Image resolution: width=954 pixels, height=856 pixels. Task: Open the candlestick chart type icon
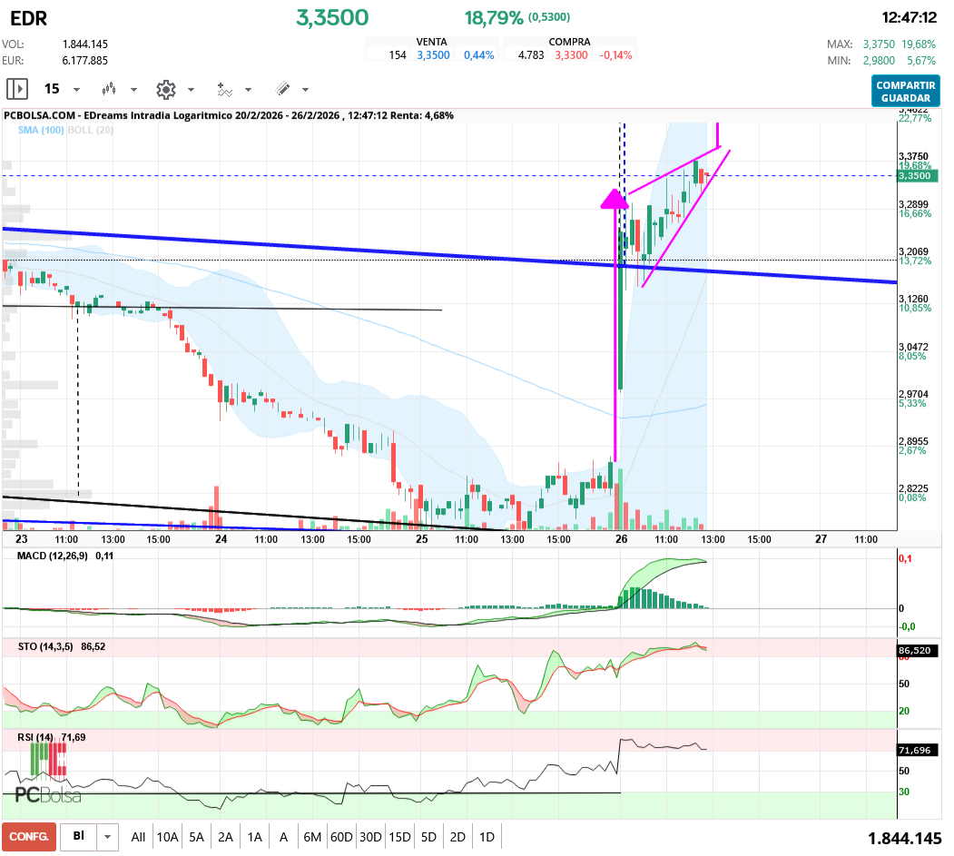pos(109,90)
